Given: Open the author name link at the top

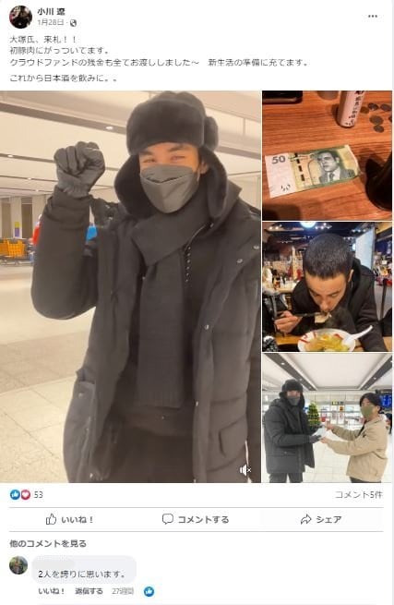Looking at the screenshot, I should tap(52, 12).
